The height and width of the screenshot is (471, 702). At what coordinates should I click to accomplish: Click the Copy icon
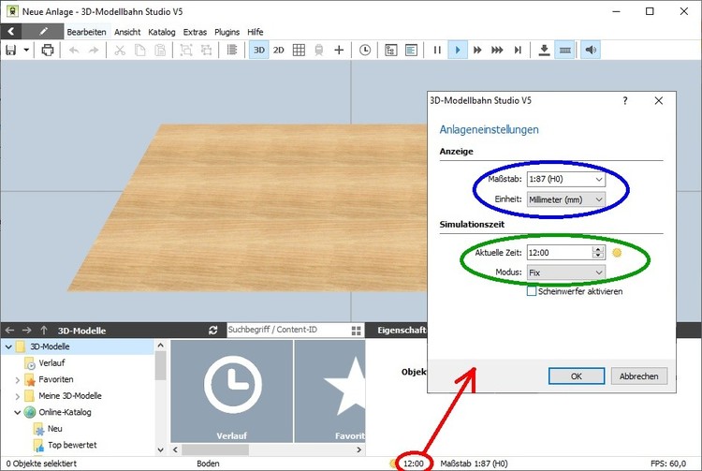(x=140, y=51)
